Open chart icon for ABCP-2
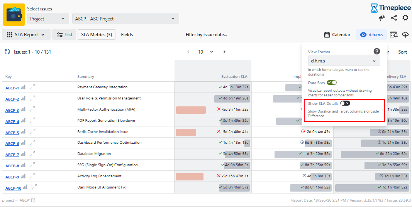 tap(23, 98)
